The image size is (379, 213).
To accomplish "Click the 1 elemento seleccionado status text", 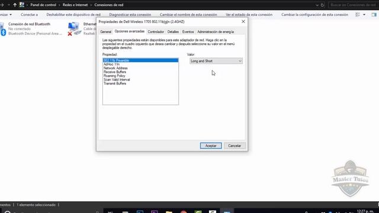I will click(x=36, y=205).
